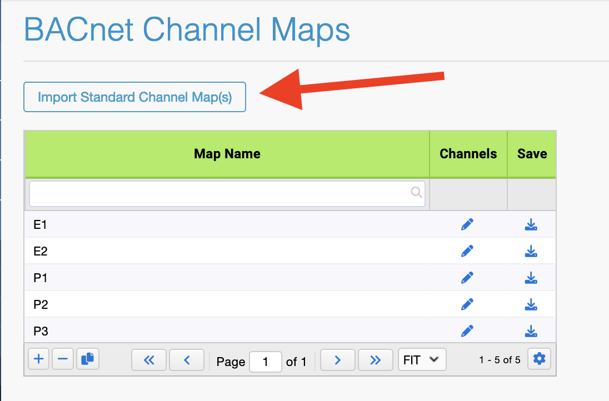Edit channels for map E1

pos(467,224)
